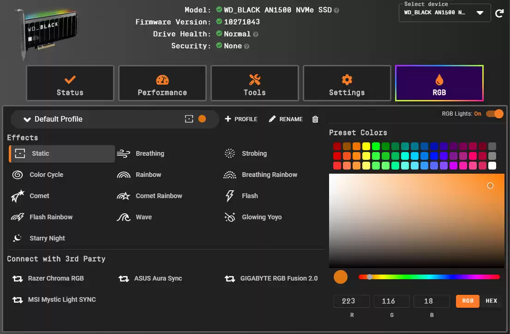The width and height of the screenshot is (510, 334).
Task: Rename the current profile
Action: pyautogui.click(x=285, y=119)
